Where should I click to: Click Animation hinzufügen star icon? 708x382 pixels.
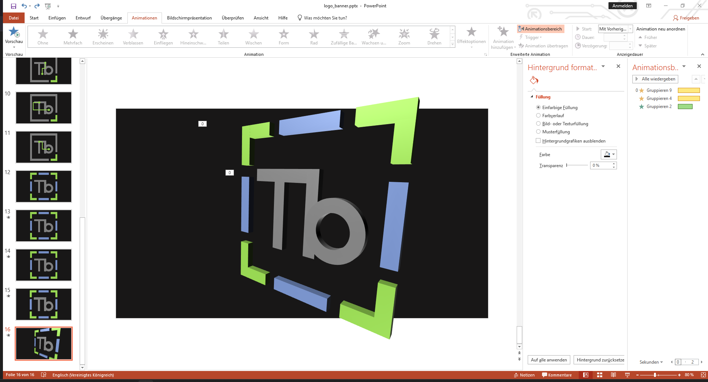pos(503,32)
